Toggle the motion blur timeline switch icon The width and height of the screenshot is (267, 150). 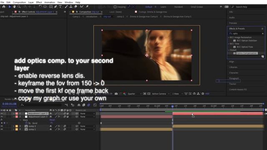(x=88, y=105)
